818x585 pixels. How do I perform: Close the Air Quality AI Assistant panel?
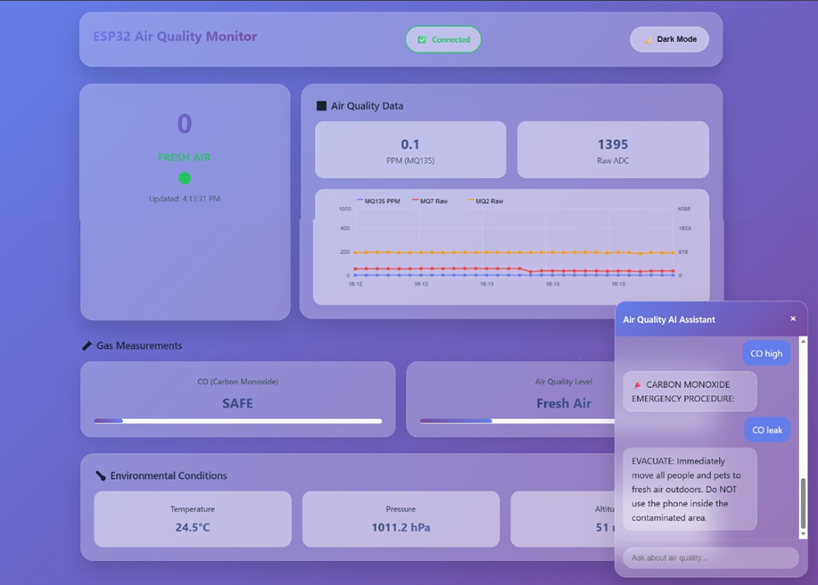793,319
